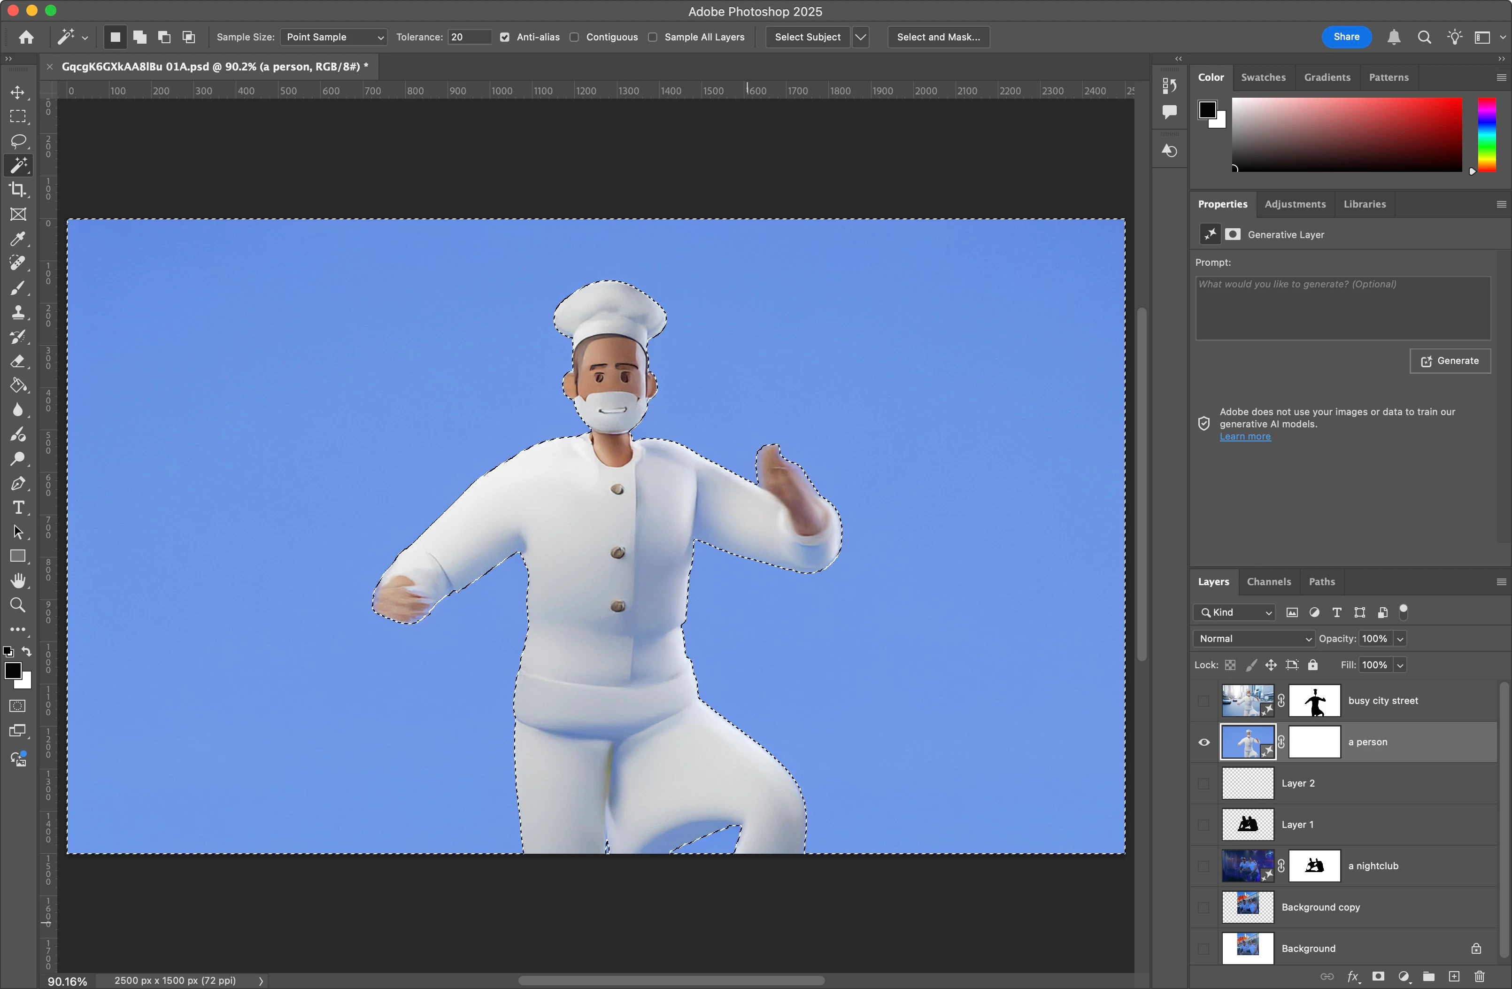1512x989 pixels.
Task: Click the generative Prompt text field
Action: [x=1342, y=308]
